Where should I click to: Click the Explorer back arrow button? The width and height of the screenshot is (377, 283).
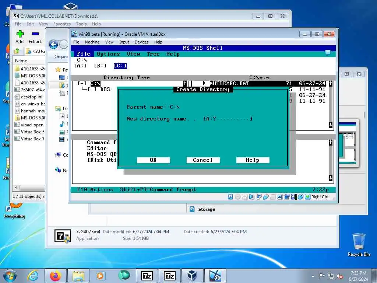pyautogui.click(x=53, y=45)
